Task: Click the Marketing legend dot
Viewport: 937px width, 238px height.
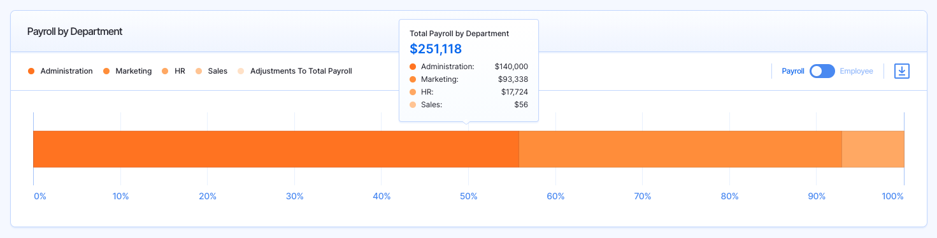Action: (106, 71)
